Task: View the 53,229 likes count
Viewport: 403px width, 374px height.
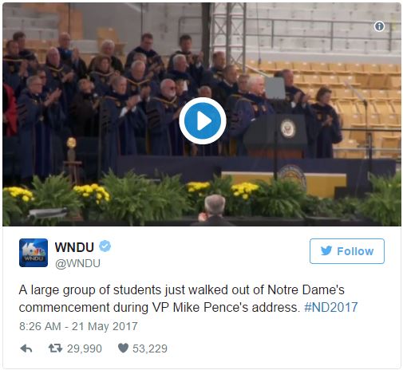Action: tap(150, 348)
